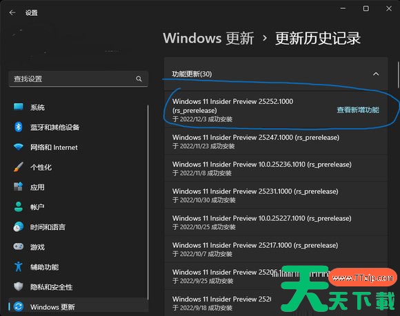Click the 隐私和安全性 shield icon
This screenshot has height=316, width=400.
[19, 286]
